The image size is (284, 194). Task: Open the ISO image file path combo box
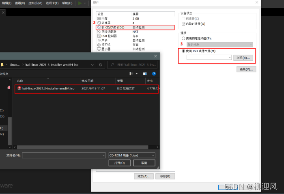click(209, 58)
